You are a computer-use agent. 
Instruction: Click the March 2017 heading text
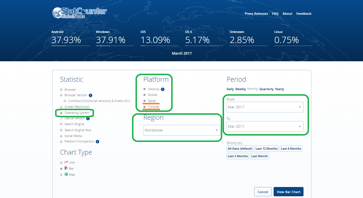(182, 53)
